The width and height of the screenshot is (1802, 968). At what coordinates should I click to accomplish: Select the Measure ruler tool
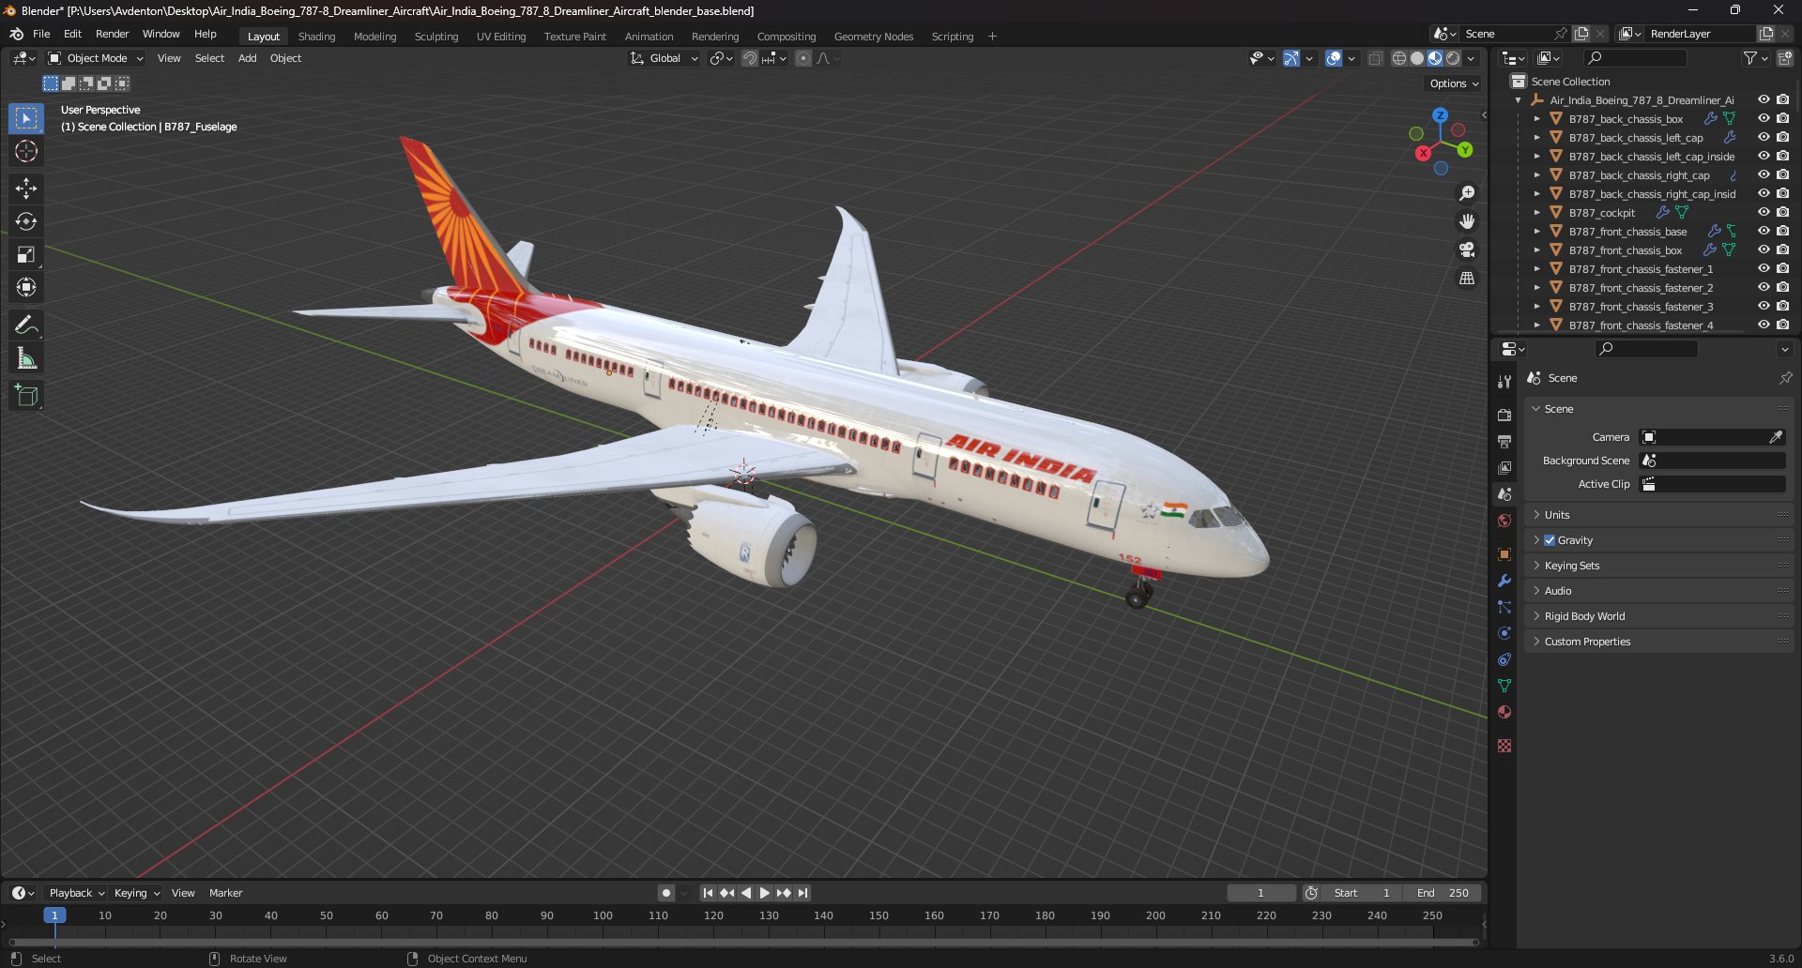26,358
